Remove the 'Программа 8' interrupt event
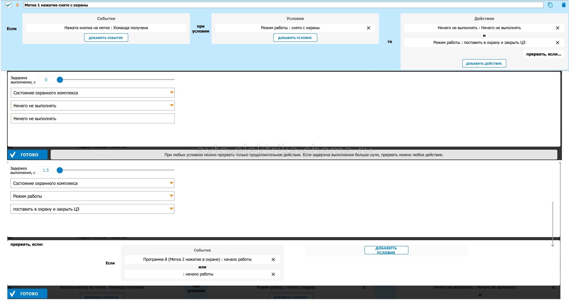Screen dimensions: 569x300 click(273, 260)
